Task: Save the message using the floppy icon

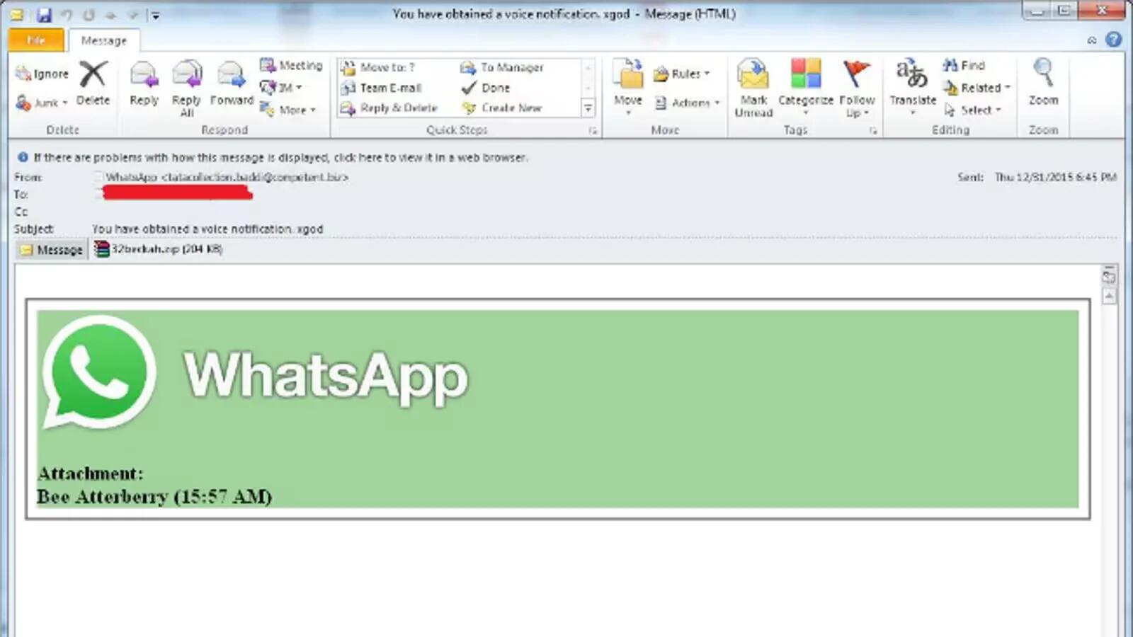Action: tap(45, 14)
